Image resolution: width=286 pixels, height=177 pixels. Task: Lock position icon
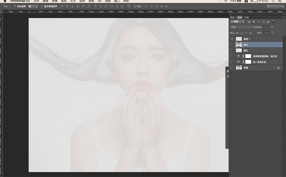pos(246,33)
